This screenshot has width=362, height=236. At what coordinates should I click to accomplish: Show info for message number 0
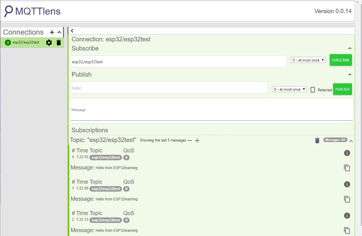347,153
